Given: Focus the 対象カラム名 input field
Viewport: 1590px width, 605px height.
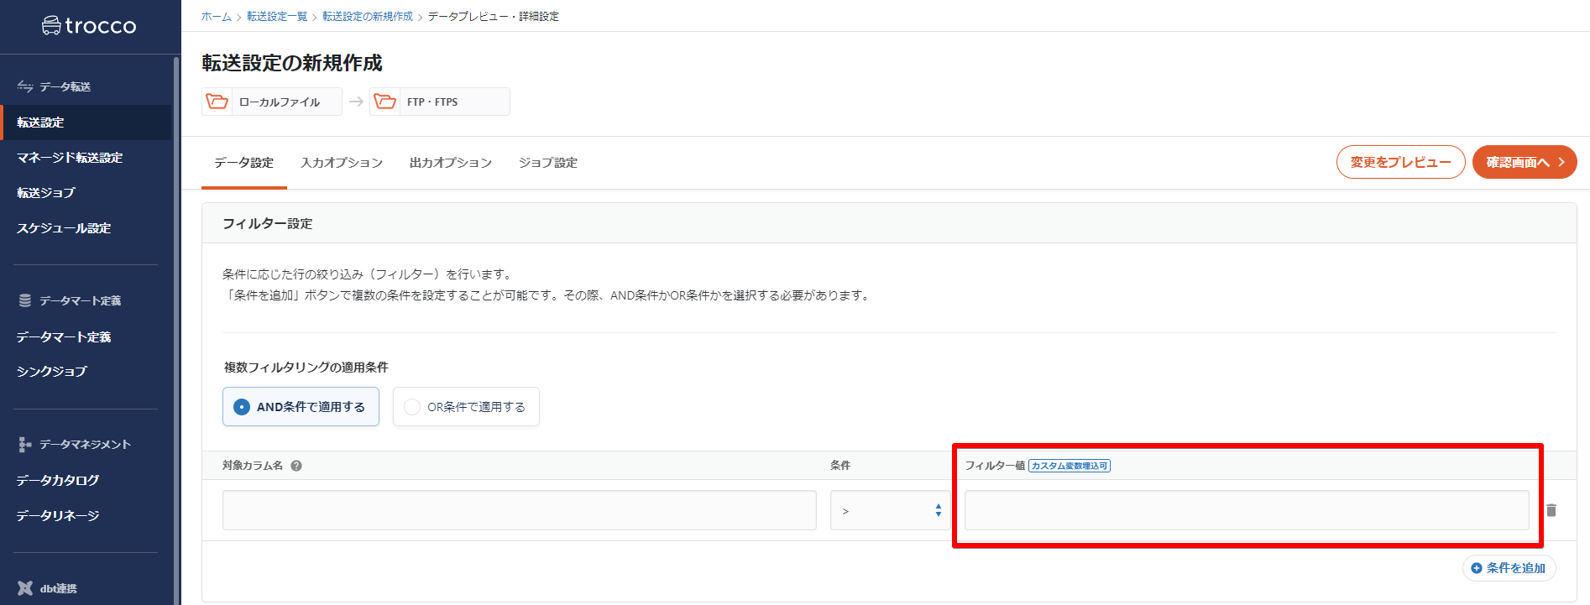Looking at the screenshot, I should pyautogui.click(x=520, y=510).
